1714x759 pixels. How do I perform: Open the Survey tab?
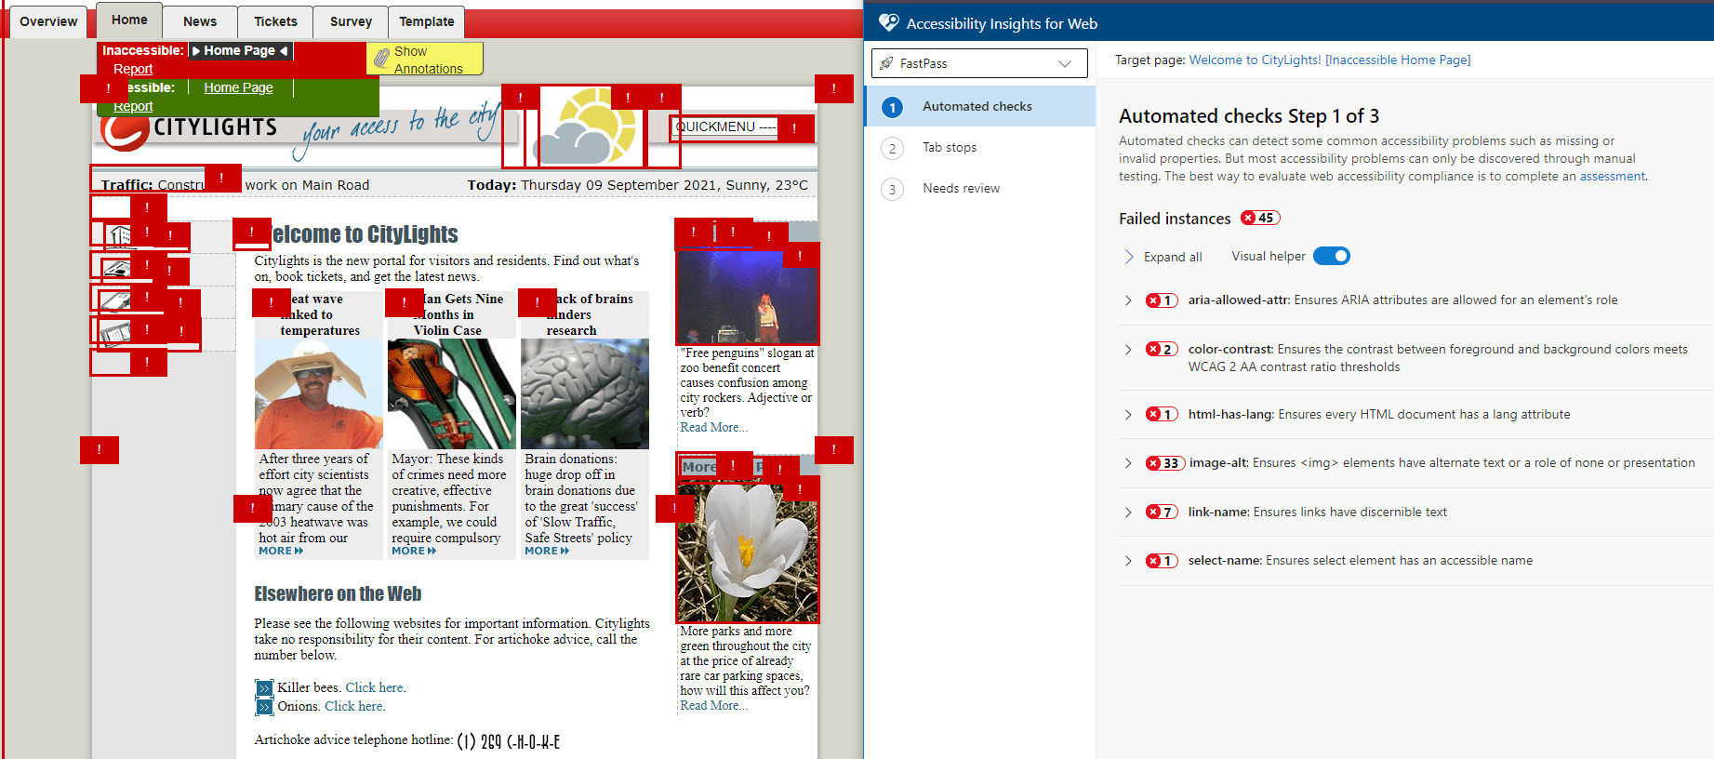coord(351,21)
